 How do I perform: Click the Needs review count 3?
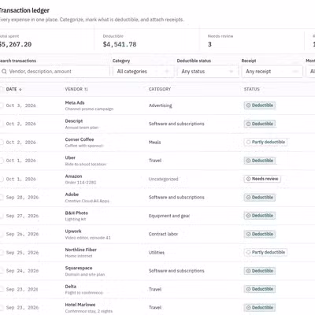pos(209,44)
